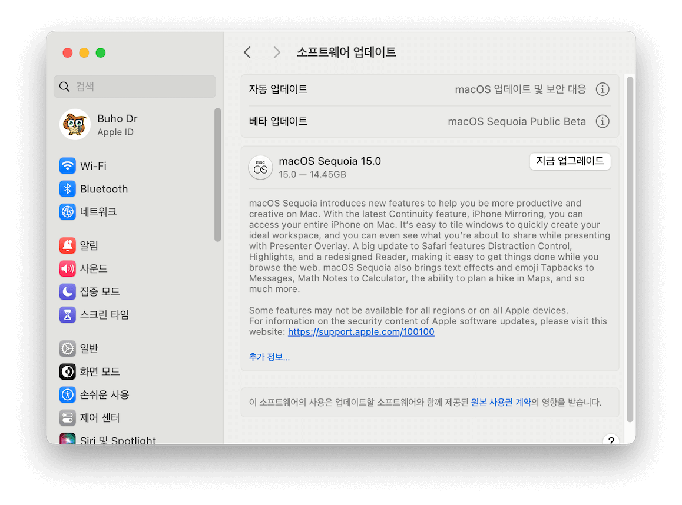Viewport: 682px width, 505px height.
Task: Minimize window with the yellow button
Action: tap(84, 52)
